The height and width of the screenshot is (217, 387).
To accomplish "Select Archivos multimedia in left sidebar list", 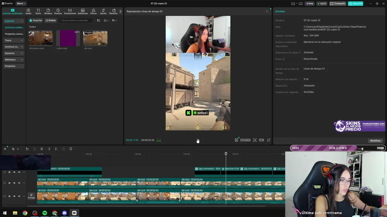I will 14,27.
